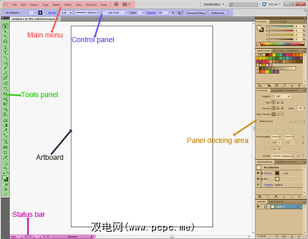The width and height of the screenshot is (308, 239).
Task: Hide Layer 1 with its eye icon
Action: click(x=258, y=207)
